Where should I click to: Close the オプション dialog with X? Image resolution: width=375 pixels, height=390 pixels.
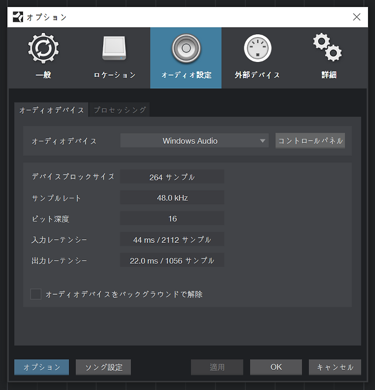(357, 17)
